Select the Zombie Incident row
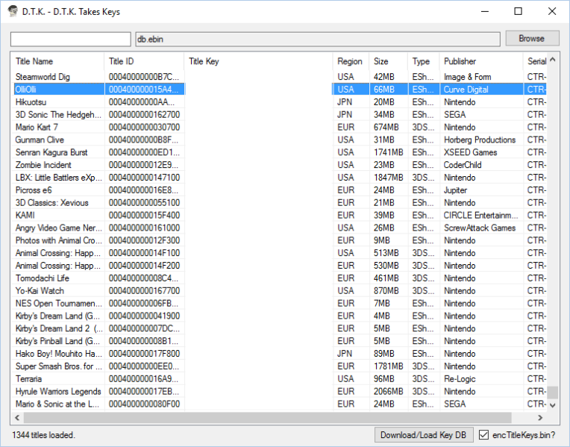Screen dimensions: 570x447 click(x=279, y=165)
